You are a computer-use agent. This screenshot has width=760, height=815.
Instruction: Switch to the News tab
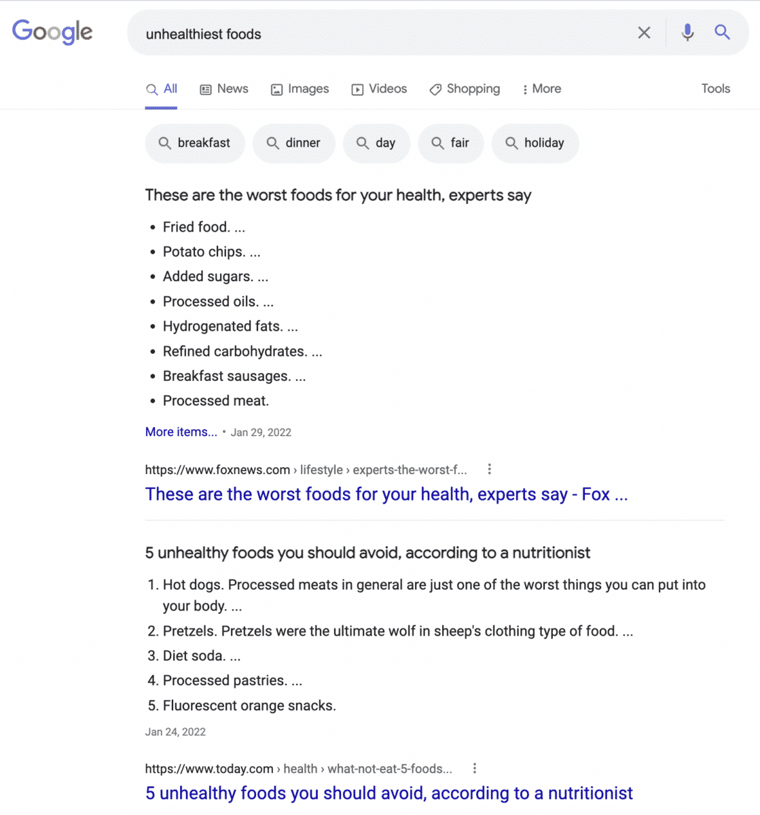(224, 89)
